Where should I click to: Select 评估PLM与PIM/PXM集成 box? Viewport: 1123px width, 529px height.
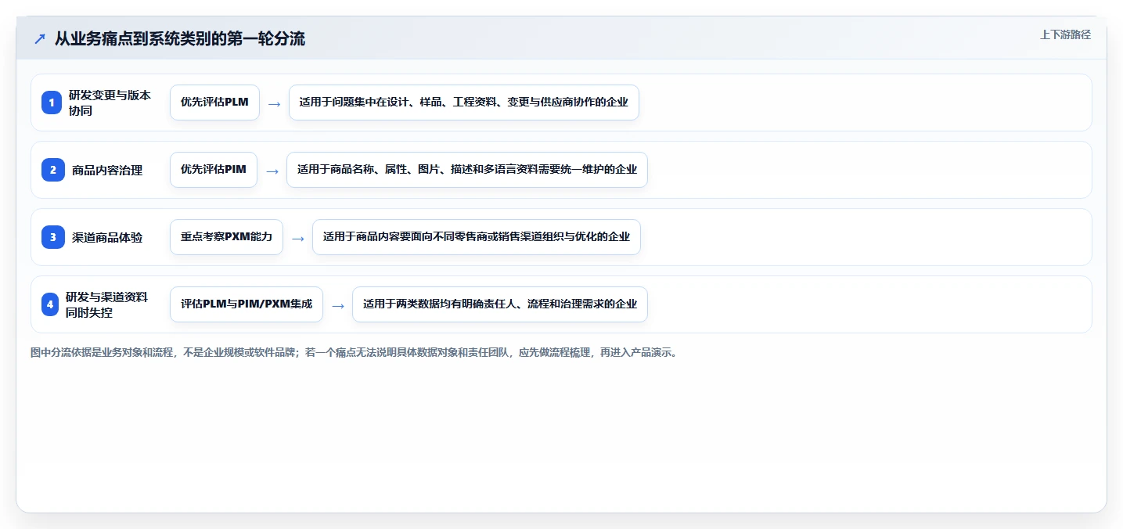point(247,304)
